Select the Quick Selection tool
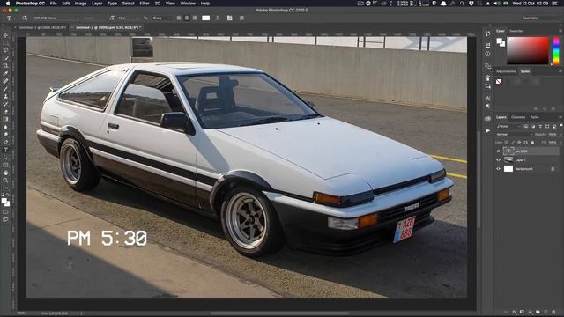This screenshot has height=317, width=564. click(5, 58)
